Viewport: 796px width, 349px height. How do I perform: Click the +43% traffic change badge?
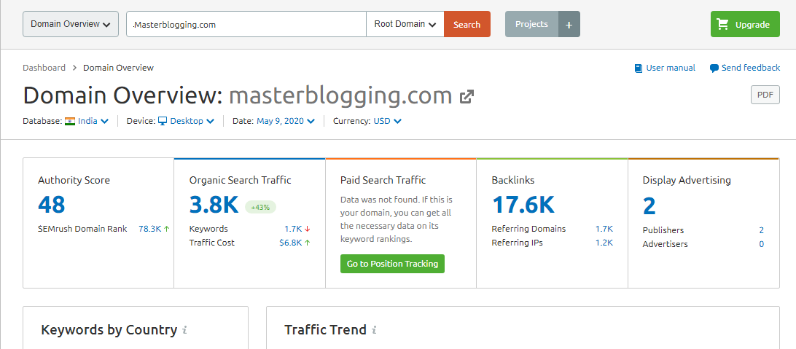click(x=260, y=206)
